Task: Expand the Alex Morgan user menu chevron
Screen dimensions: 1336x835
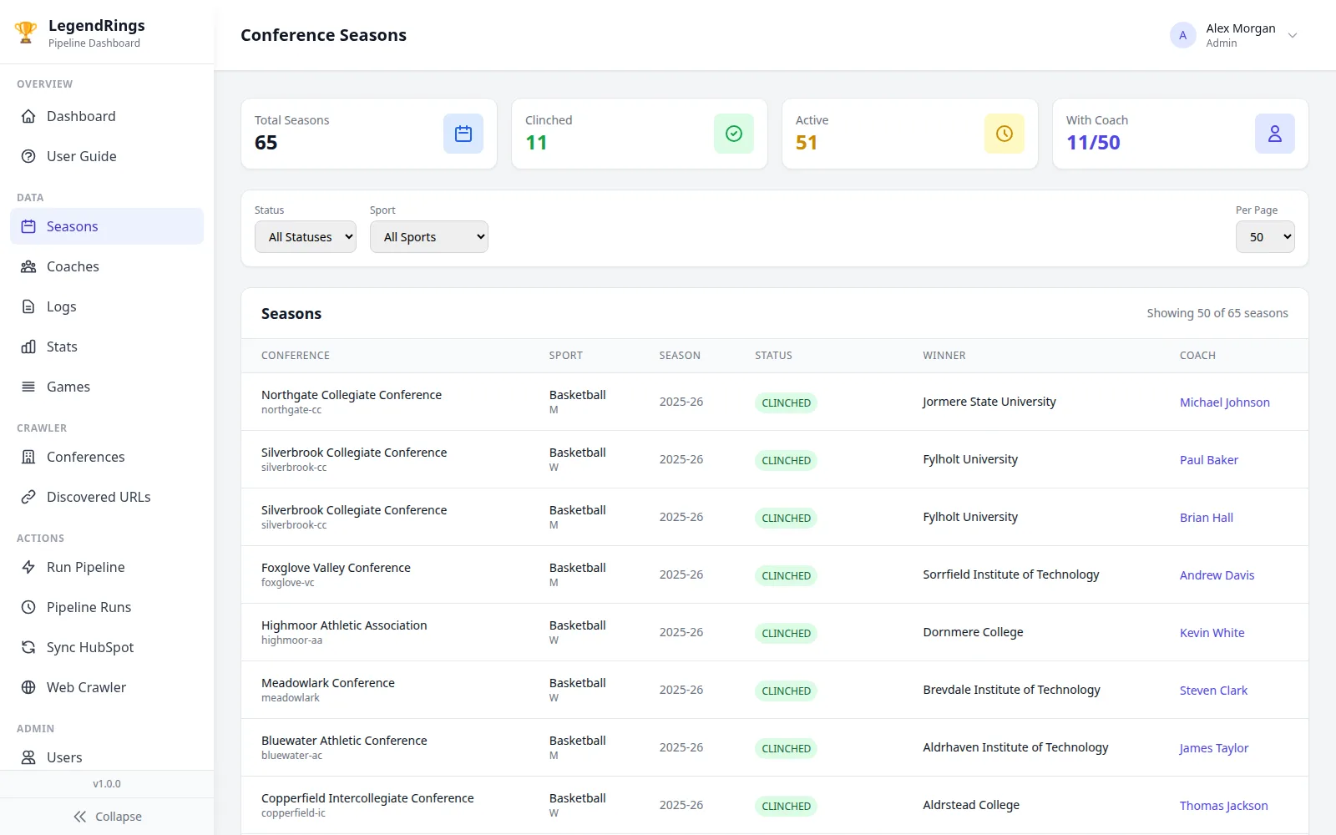Action: coord(1293,35)
